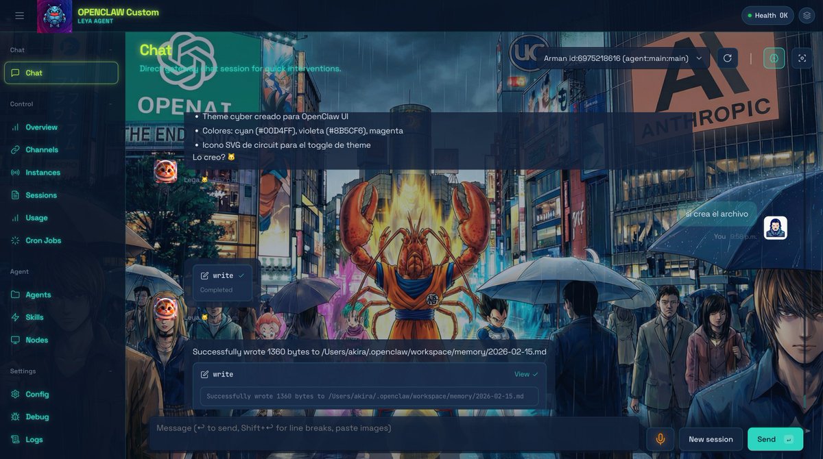This screenshot has height=459, width=823.
Task: Go to Skills section
Action: point(61,317)
